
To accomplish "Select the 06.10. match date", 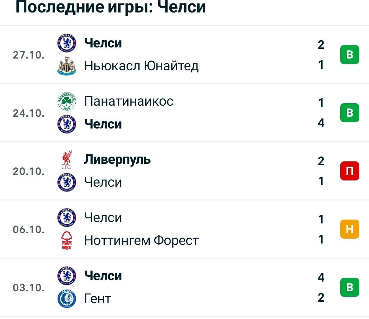I will (x=28, y=229).
